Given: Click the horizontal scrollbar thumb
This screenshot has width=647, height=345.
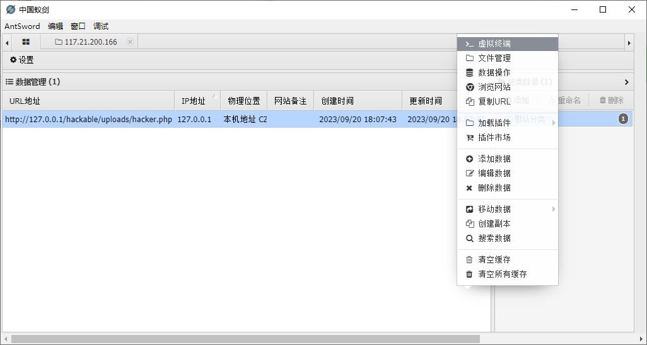Looking at the screenshot, I should tap(245, 339).
